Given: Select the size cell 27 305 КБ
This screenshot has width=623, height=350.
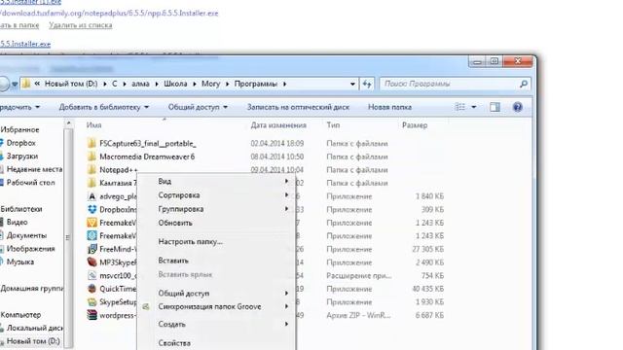Looking at the screenshot, I should click(x=428, y=249).
